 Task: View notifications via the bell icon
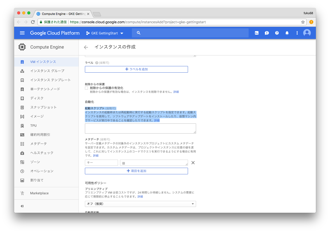287,33
